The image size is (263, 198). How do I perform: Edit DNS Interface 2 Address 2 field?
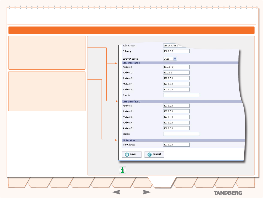[x=176, y=111]
